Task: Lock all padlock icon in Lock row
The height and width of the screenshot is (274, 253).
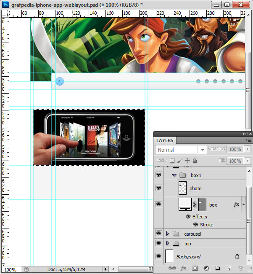Action: coord(195,161)
